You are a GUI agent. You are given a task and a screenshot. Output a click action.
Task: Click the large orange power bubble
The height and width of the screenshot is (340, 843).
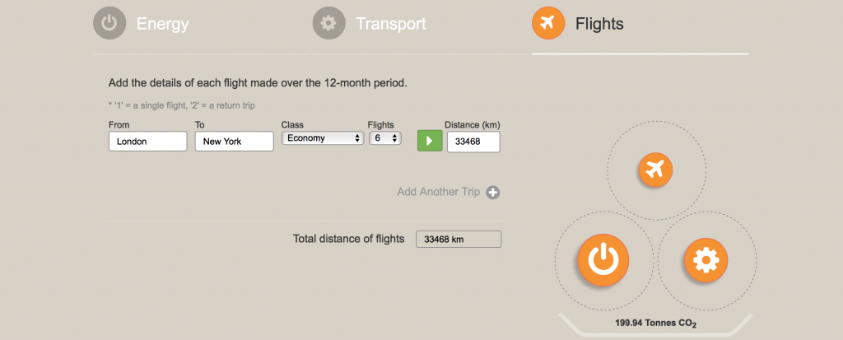(x=603, y=259)
